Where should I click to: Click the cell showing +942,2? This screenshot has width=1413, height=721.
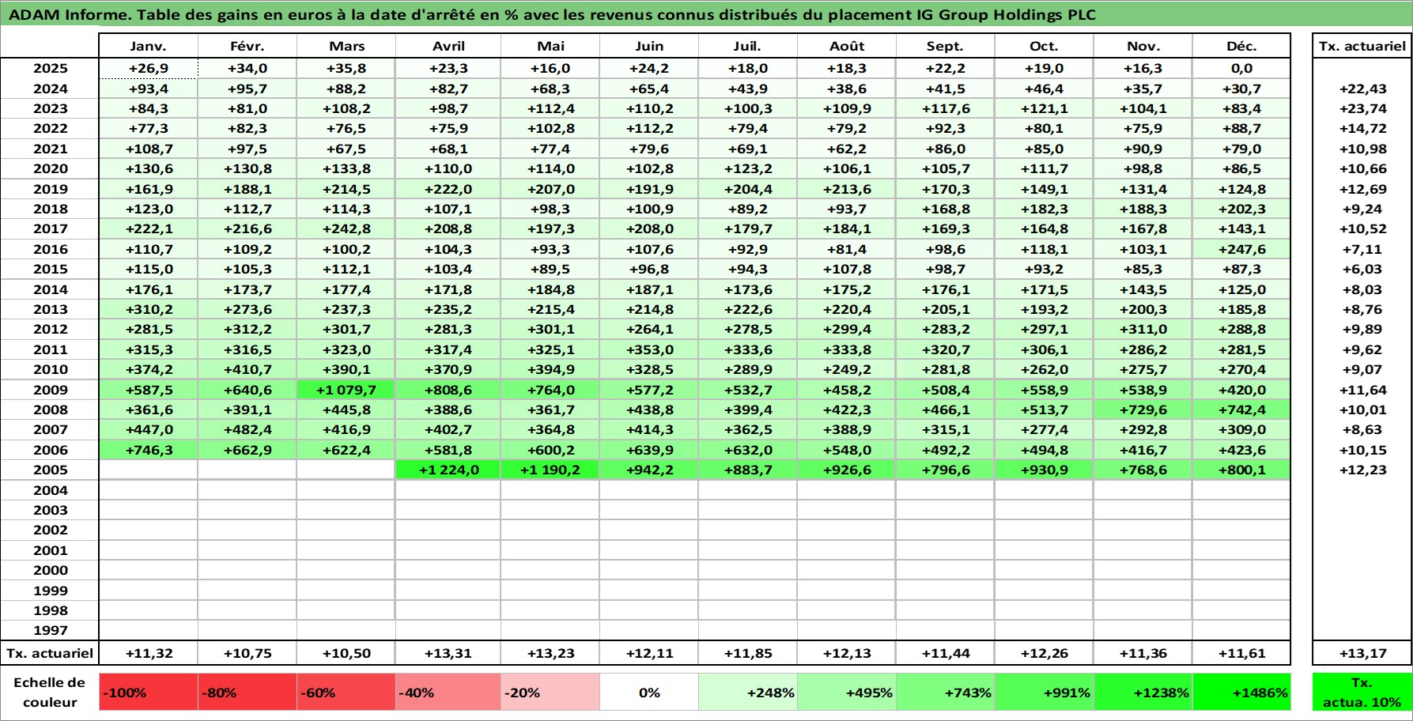[649, 470]
